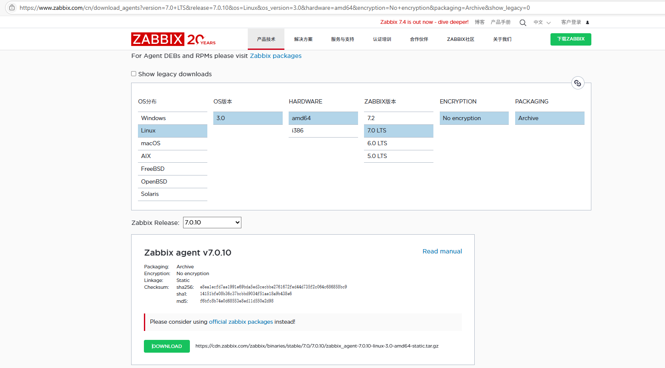Select macOS in OS distribution
665x368 pixels.
coord(172,144)
